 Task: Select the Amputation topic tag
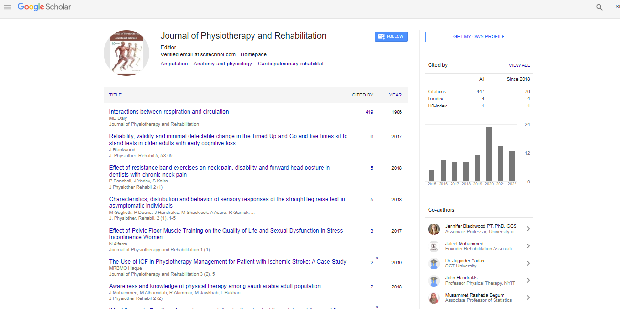pos(174,64)
